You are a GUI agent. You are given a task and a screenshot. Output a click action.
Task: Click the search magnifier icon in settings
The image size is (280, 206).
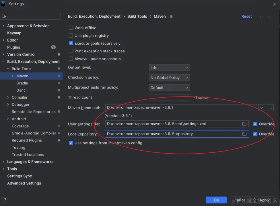4,16
